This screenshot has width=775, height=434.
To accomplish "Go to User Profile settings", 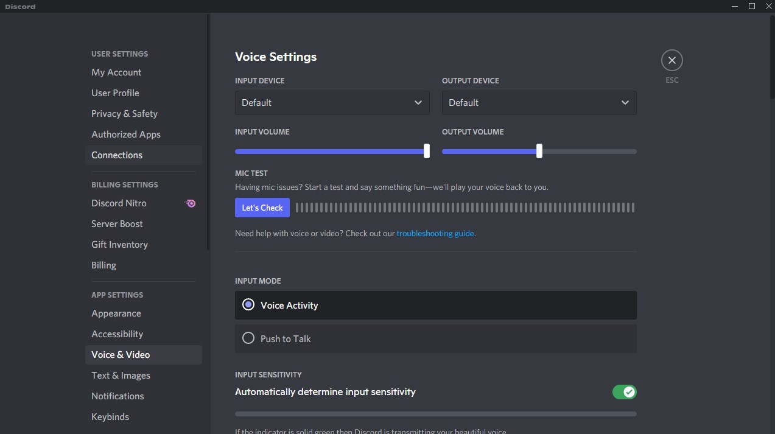I will coord(144,93).
